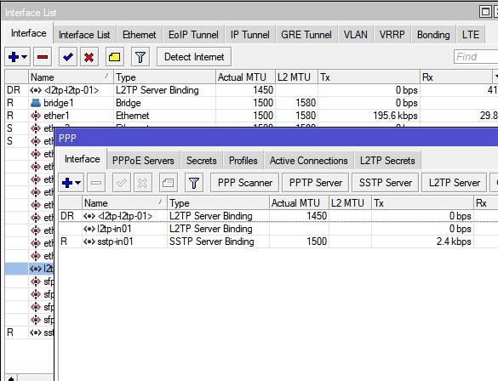Open the EoIP Tunnel tab
Screen dimensions: 498x381
(193, 35)
